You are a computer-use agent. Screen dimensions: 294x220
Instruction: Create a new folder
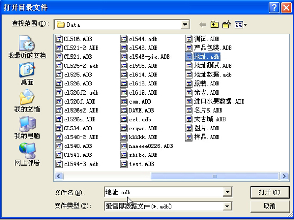tap(227, 25)
